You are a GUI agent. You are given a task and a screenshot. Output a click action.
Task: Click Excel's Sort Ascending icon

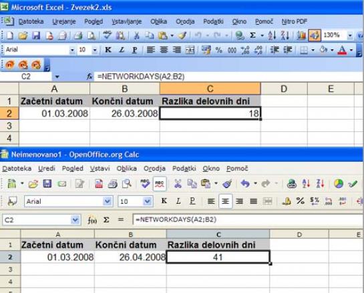[272, 35]
